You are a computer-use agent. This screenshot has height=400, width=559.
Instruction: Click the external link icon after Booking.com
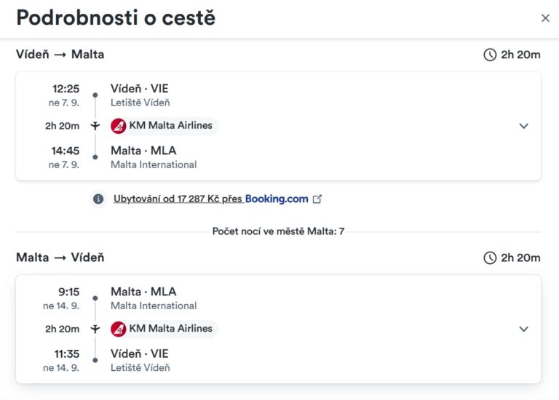coord(317,199)
